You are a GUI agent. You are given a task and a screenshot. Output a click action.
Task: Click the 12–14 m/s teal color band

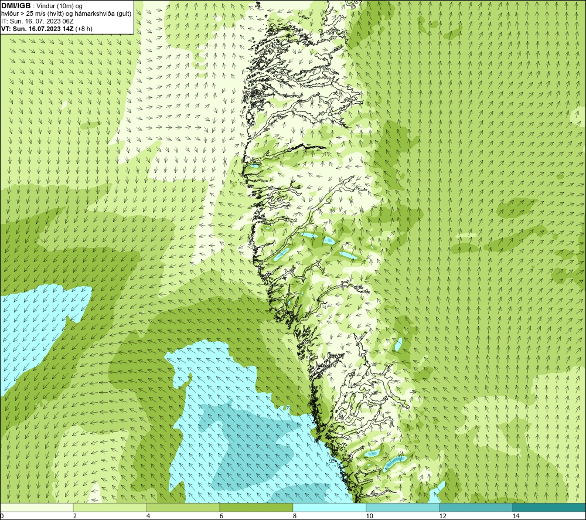[476, 508]
